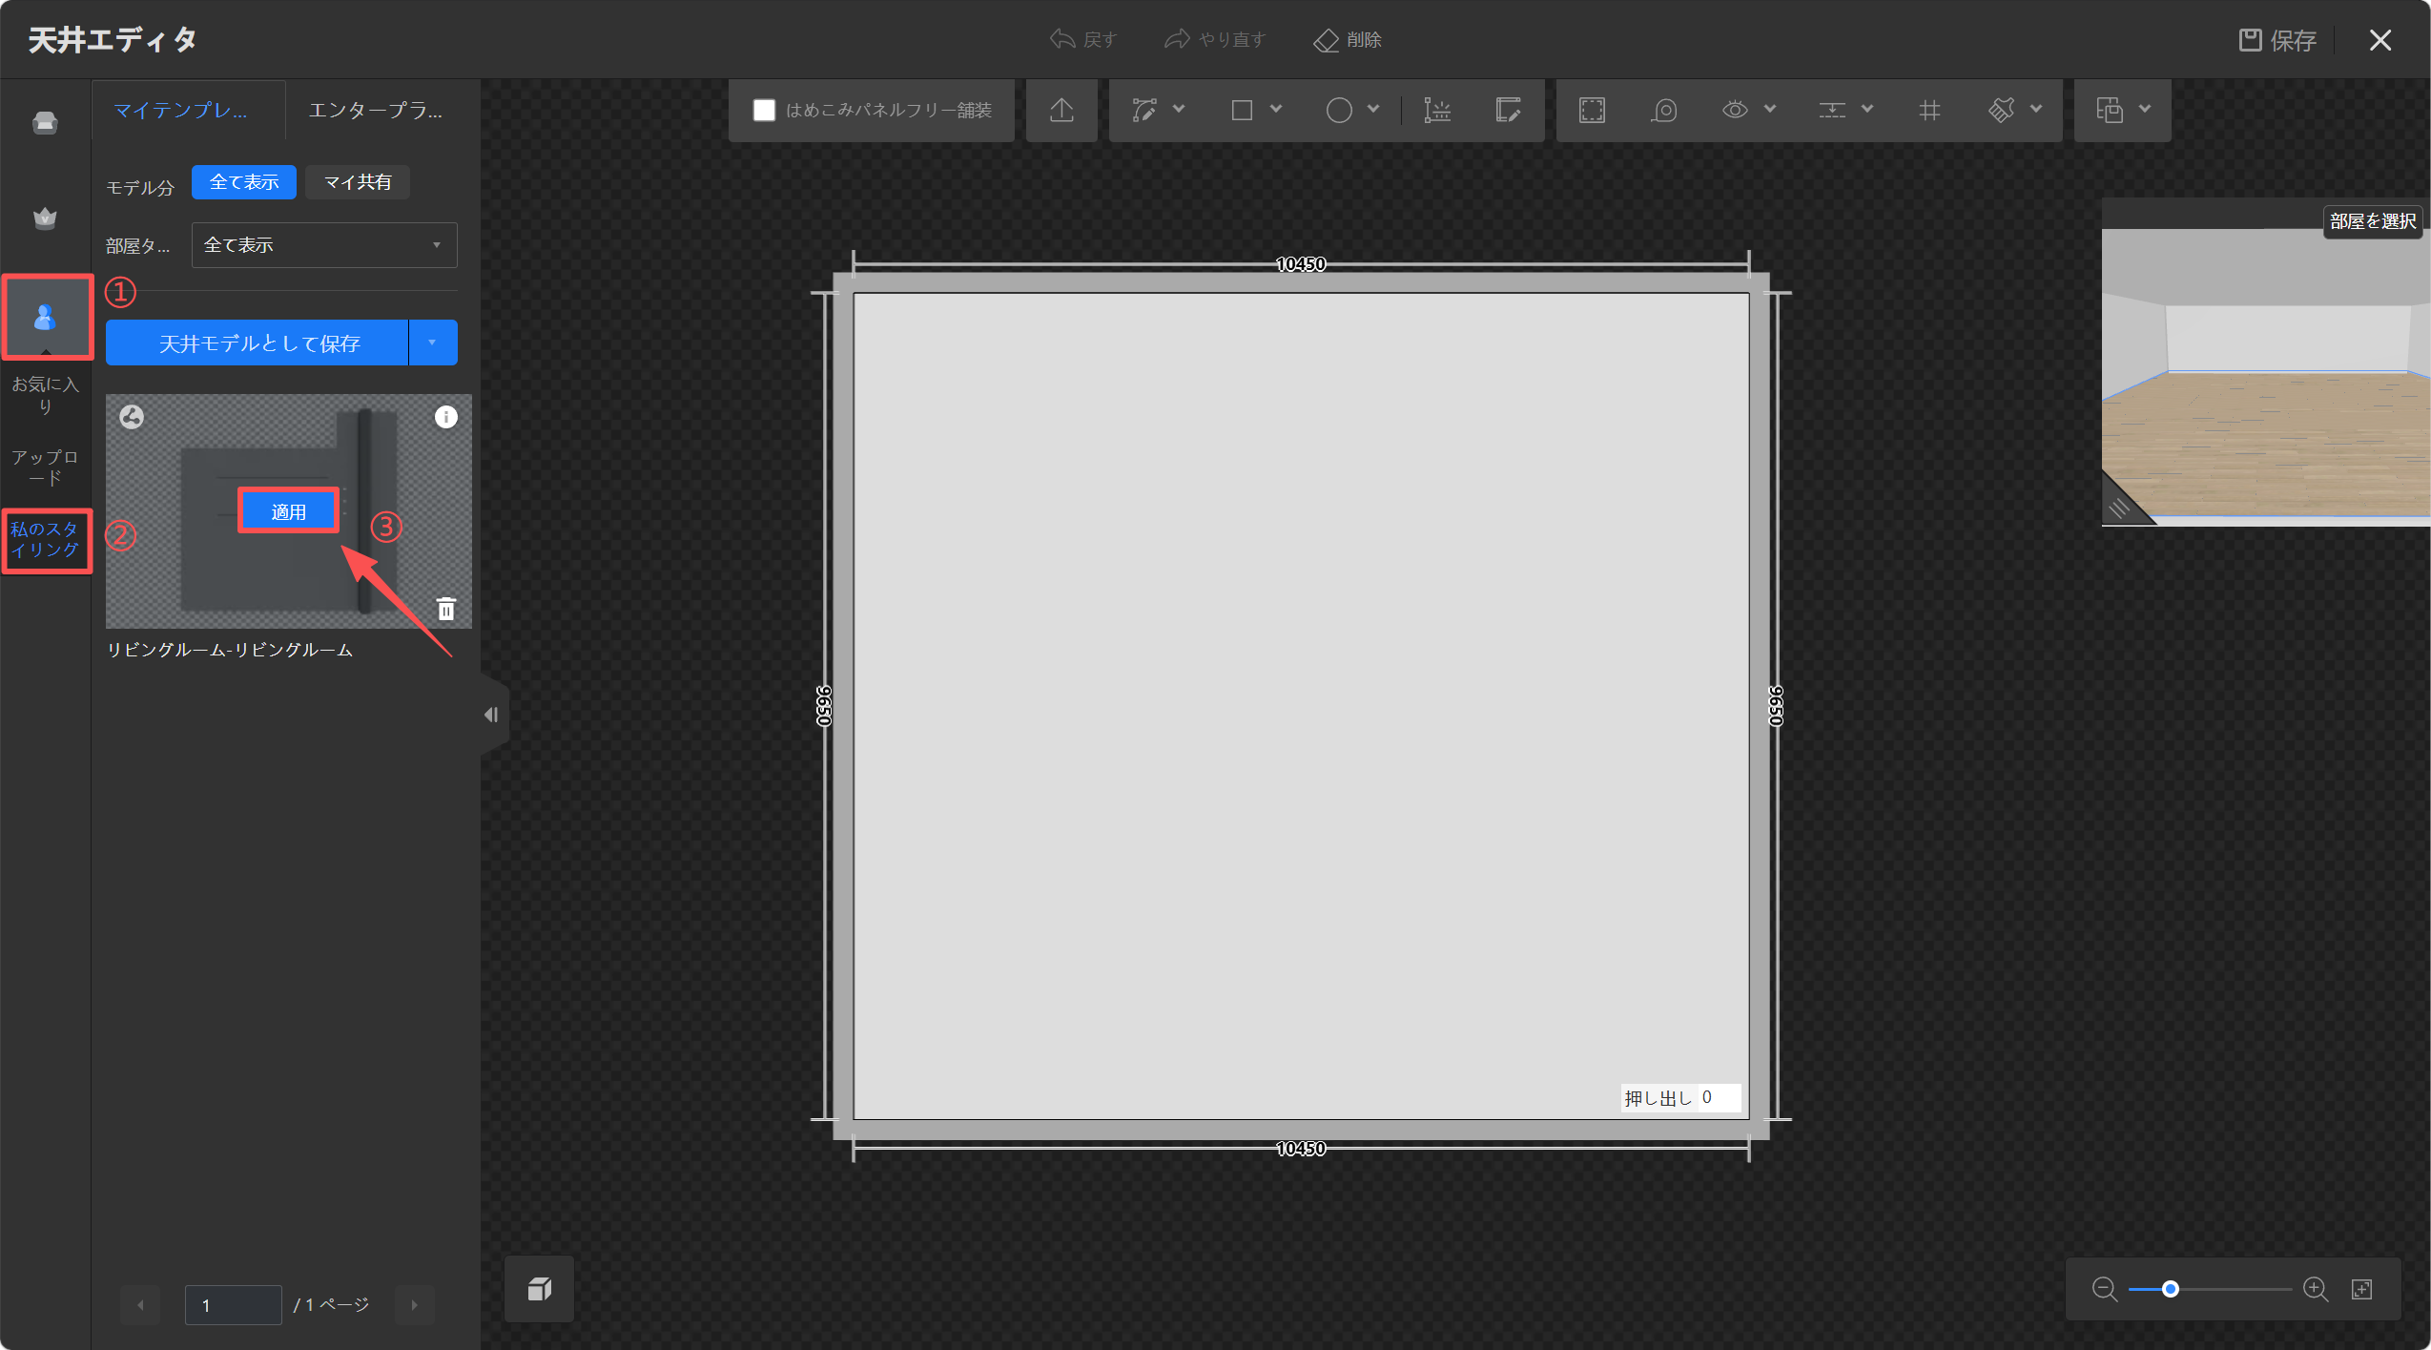
Task: Select リビングルーム-リビングルーム template name
Action: pyautogui.click(x=230, y=650)
